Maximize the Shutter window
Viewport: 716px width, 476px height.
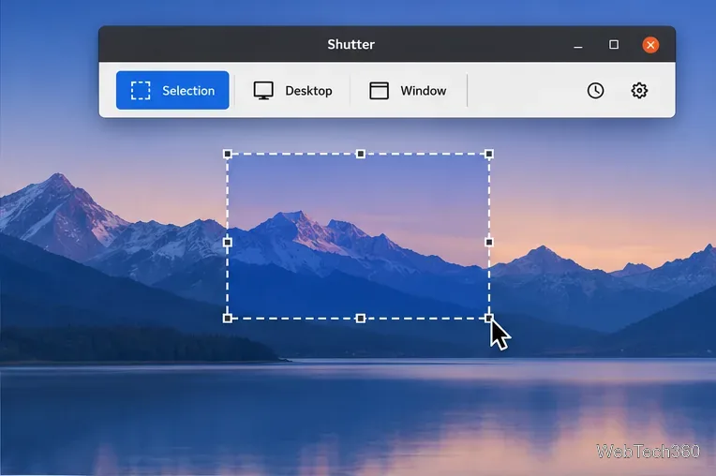(614, 44)
